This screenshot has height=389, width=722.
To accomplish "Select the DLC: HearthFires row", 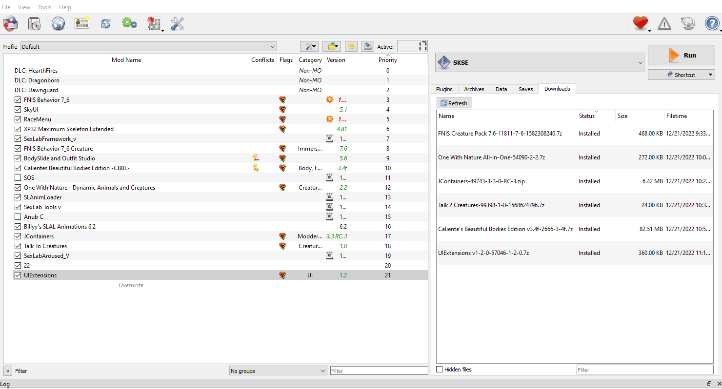I will coord(221,71).
